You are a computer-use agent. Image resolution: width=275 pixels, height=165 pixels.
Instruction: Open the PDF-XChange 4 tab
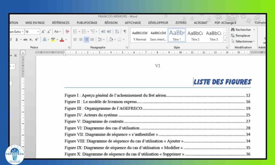coord(225,23)
